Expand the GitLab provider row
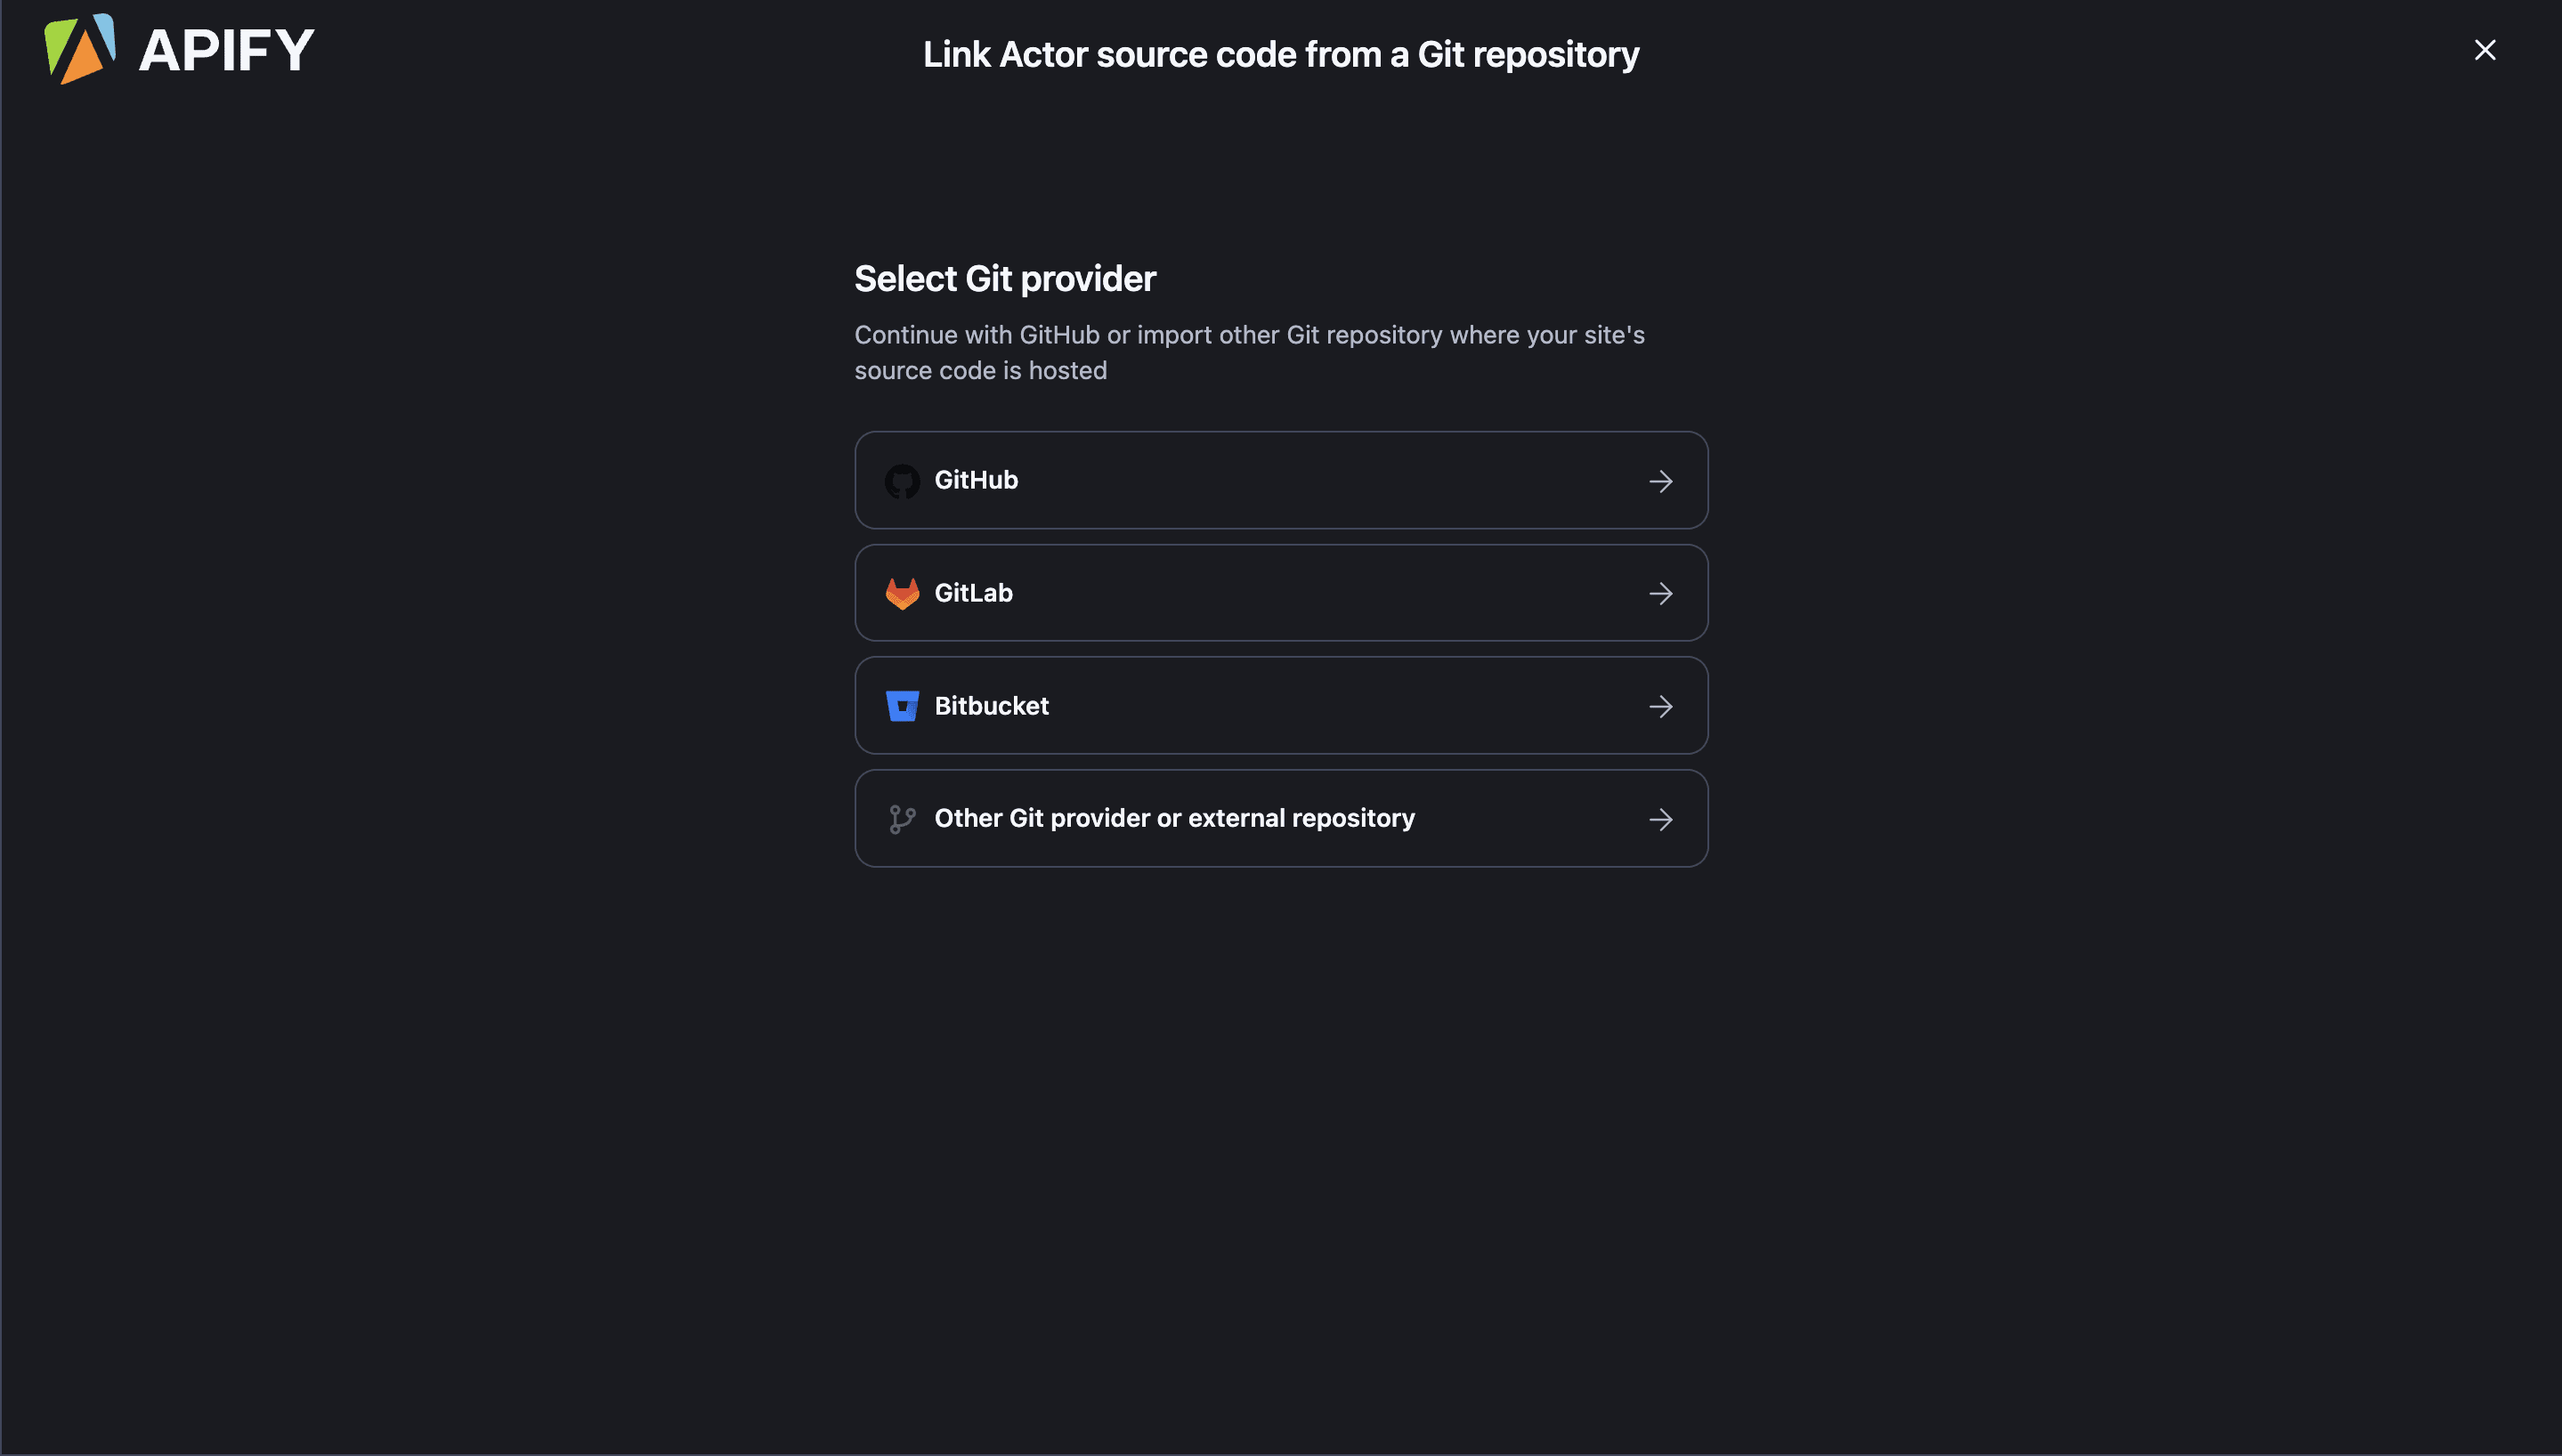Viewport: 2562px width, 1456px height. (x=1280, y=592)
